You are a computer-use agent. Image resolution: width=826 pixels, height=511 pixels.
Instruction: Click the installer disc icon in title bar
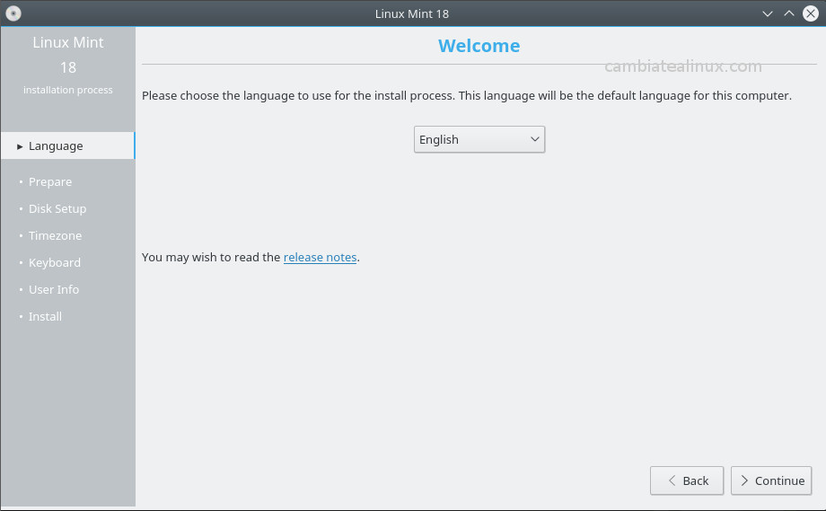[x=13, y=13]
